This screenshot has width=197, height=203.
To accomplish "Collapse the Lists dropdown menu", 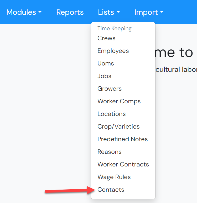I will pyautogui.click(x=109, y=12).
